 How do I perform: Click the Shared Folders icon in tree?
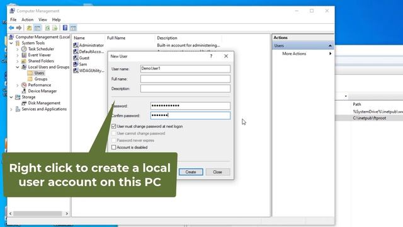click(x=24, y=61)
